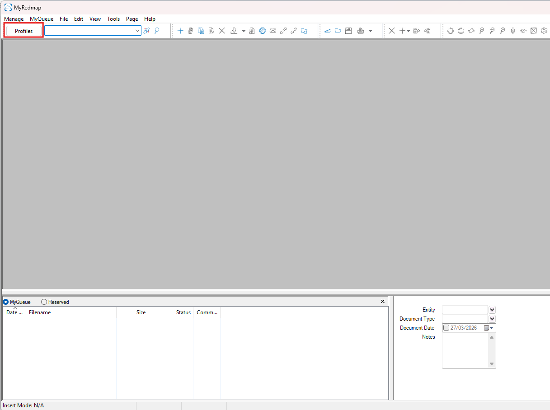Click the Profiles button
550x410 pixels.
click(24, 31)
